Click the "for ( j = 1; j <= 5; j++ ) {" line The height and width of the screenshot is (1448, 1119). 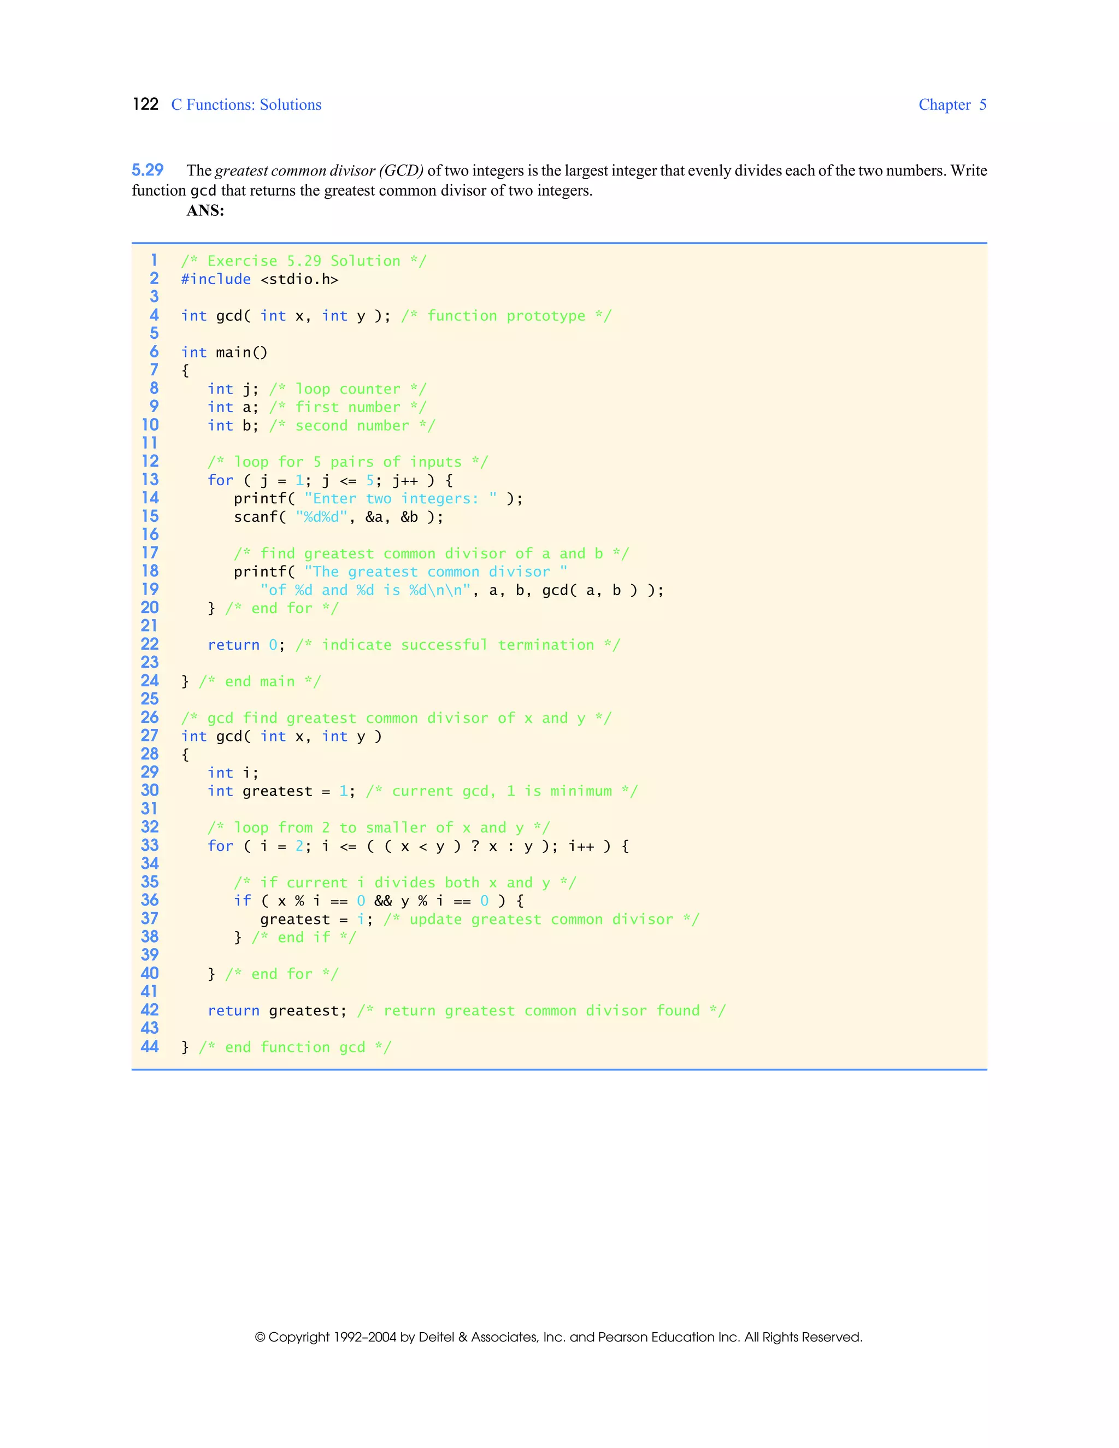330,480
